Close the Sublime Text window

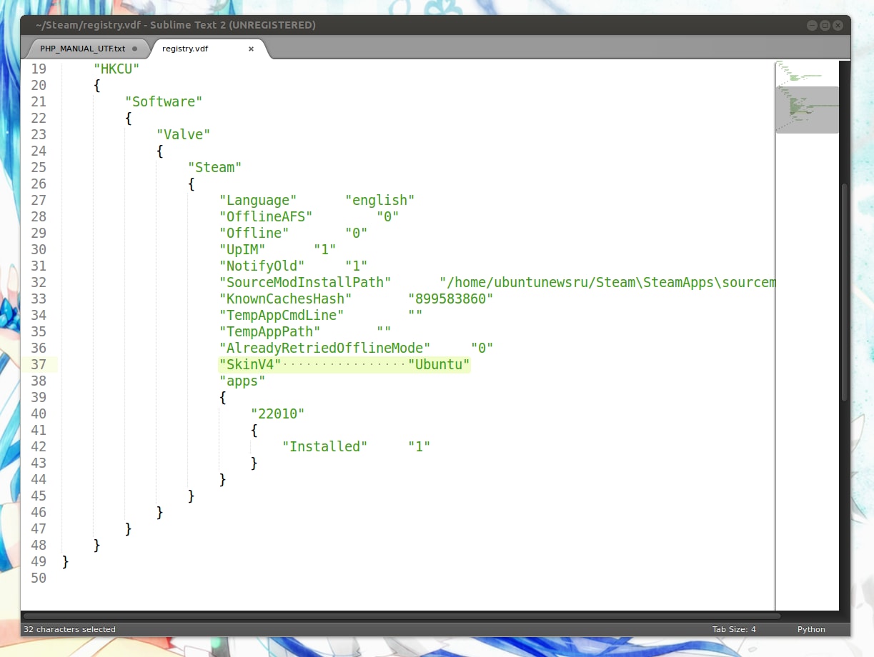(x=838, y=25)
